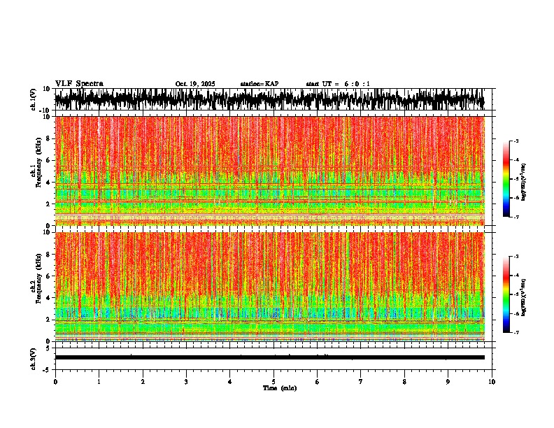Click the "-7" tick on ch.1 color bar
Screen dimensions: 554x428
point(516,217)
